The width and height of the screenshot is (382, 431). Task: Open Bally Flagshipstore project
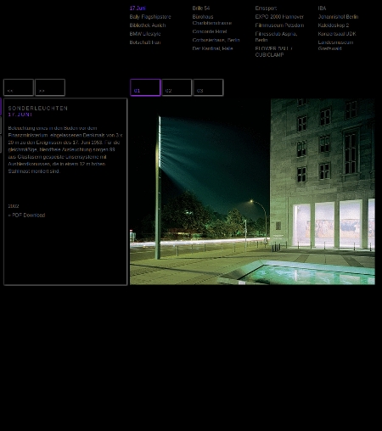[150, 17]
